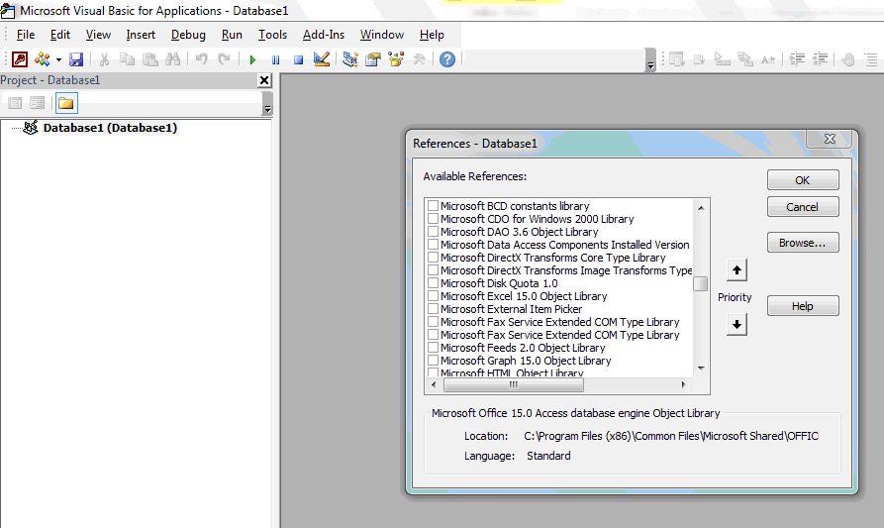Click the Priority up arrow button
Viewport: 884px width, 528px height.
tap(737, 270)
